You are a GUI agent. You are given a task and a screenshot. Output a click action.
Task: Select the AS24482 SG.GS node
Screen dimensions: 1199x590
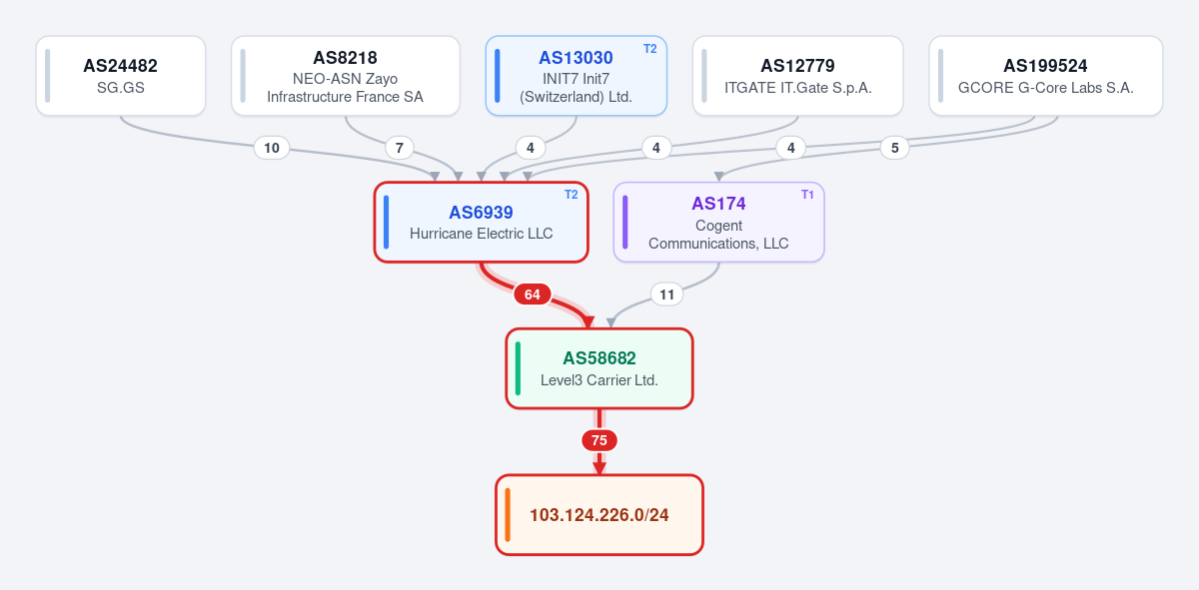121,76
